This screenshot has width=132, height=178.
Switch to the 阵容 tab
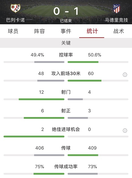pyautogui.click(x=39, y=31)
